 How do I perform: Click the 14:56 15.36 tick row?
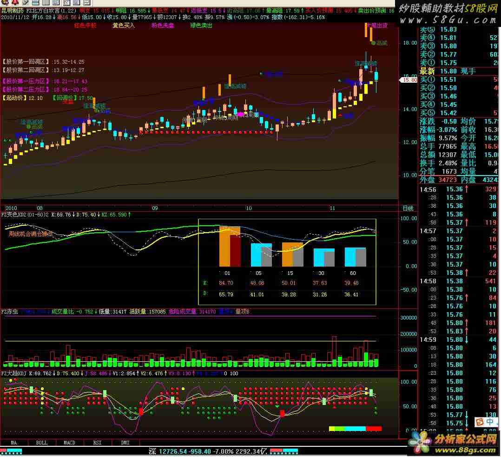click(459, 189)
